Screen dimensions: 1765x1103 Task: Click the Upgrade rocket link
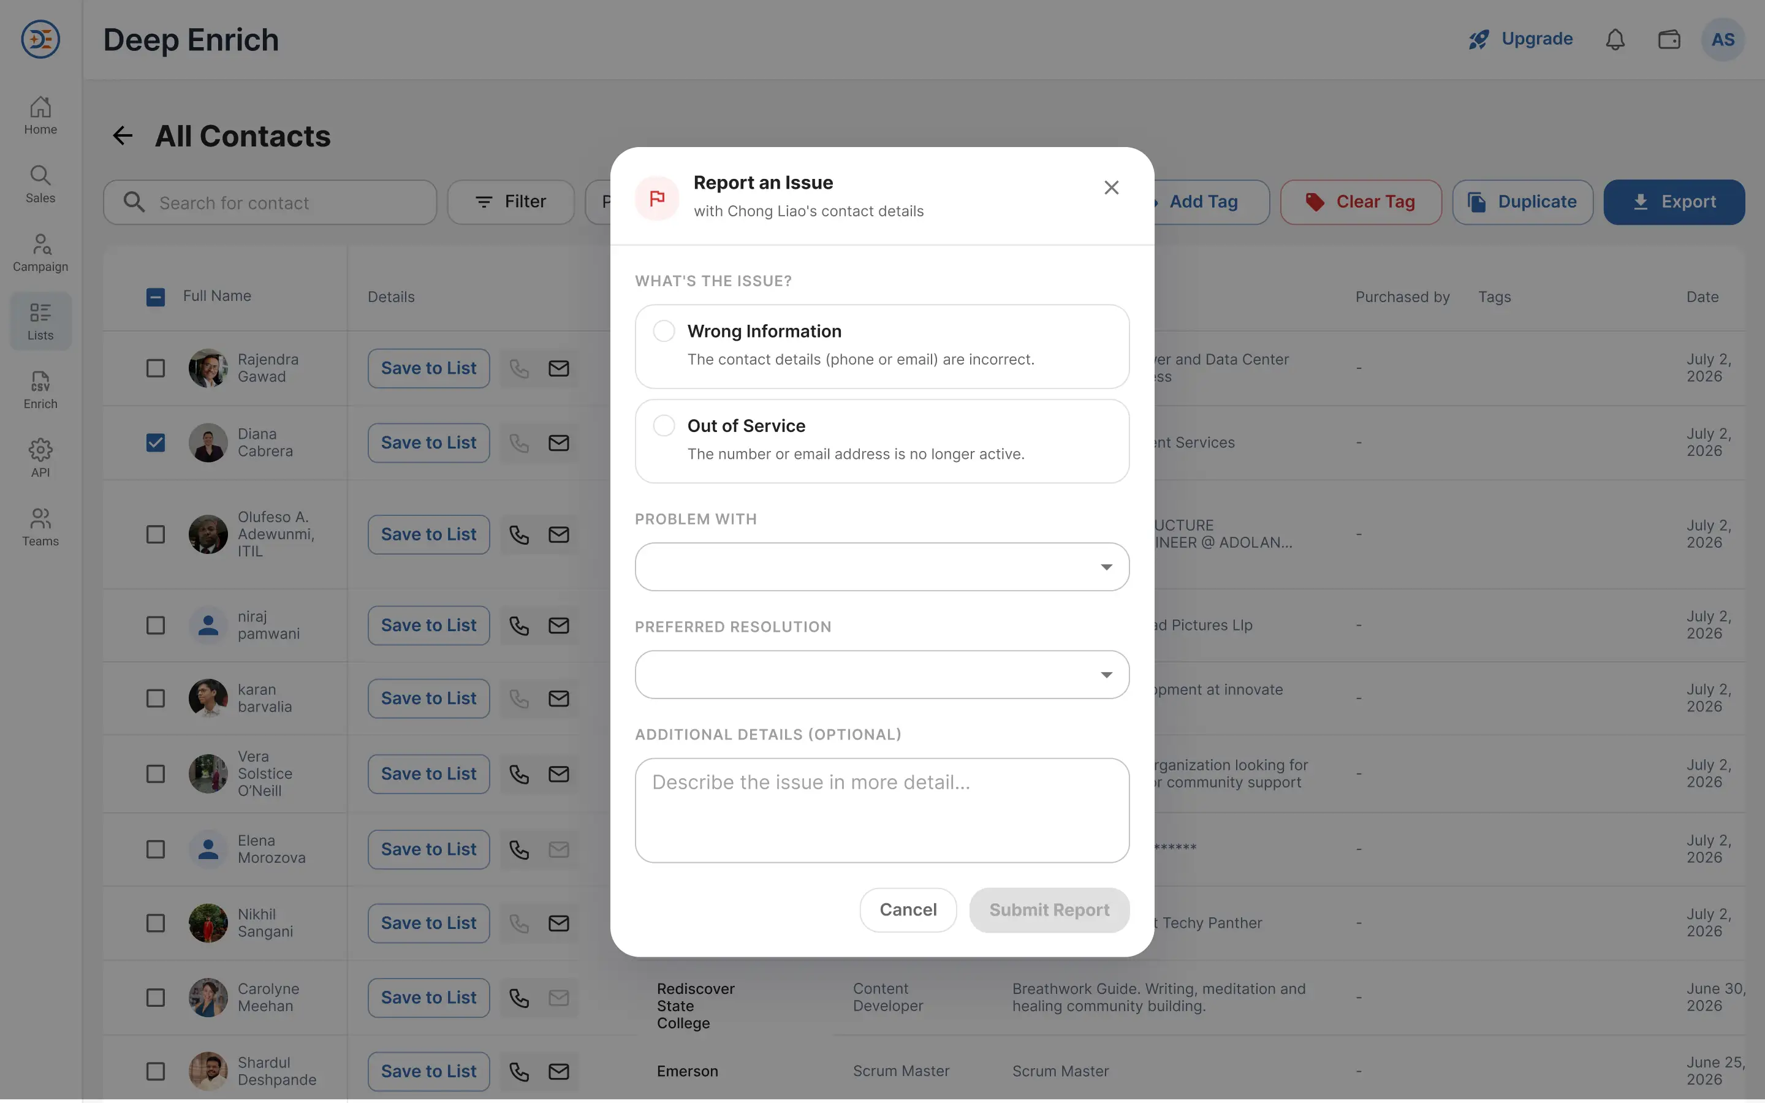1520,39
